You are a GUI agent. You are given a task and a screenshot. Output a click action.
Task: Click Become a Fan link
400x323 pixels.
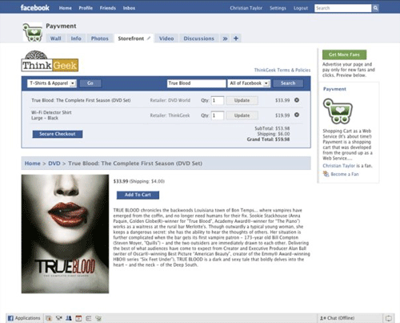[345, 174]
